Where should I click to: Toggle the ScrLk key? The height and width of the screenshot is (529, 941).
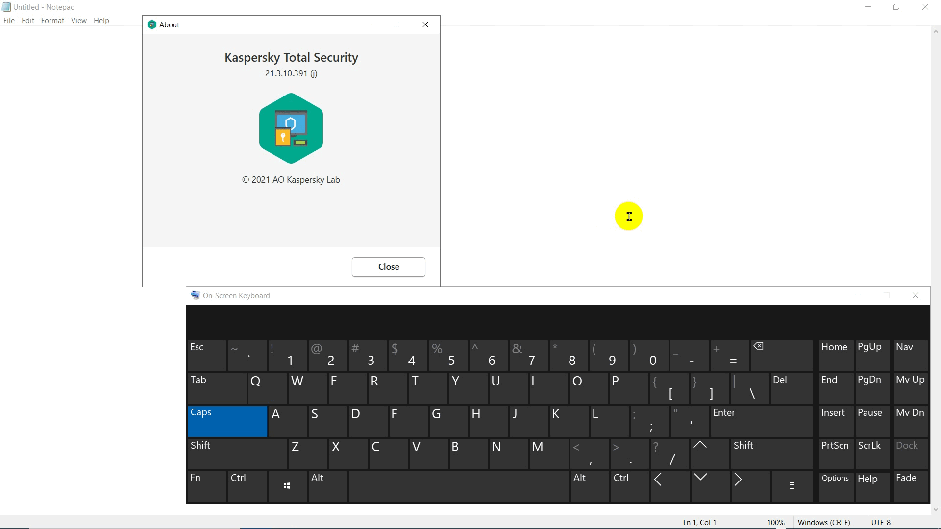tap(872, 454)
